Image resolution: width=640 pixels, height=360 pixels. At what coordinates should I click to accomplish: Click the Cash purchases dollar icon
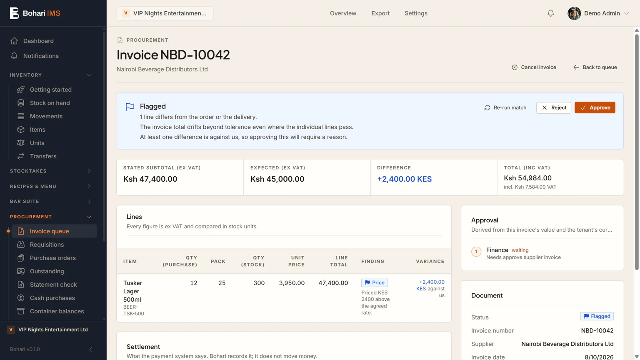(x=21, y=298)
